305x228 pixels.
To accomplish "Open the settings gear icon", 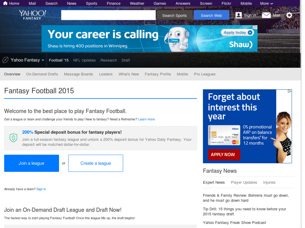I will [x=289, y=15].
